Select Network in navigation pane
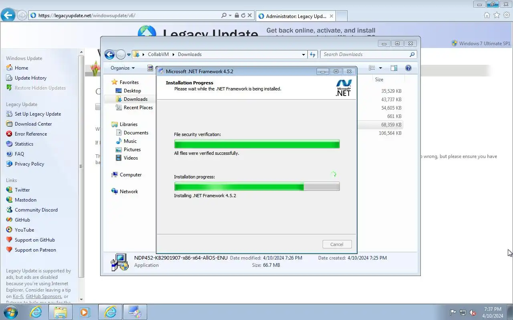 coord(129,192)
